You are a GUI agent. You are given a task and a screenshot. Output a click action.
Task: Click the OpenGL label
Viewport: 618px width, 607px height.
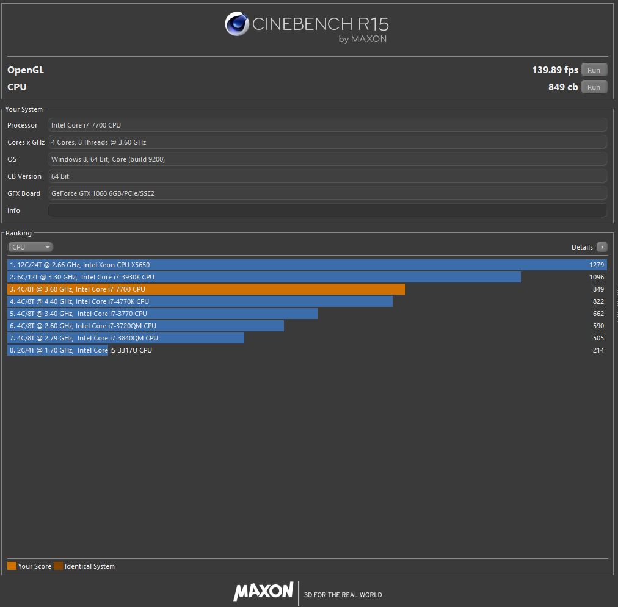click(26, 70)
